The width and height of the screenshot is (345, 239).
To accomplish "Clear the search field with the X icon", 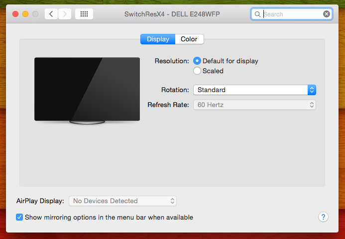I will click(327, 14).
